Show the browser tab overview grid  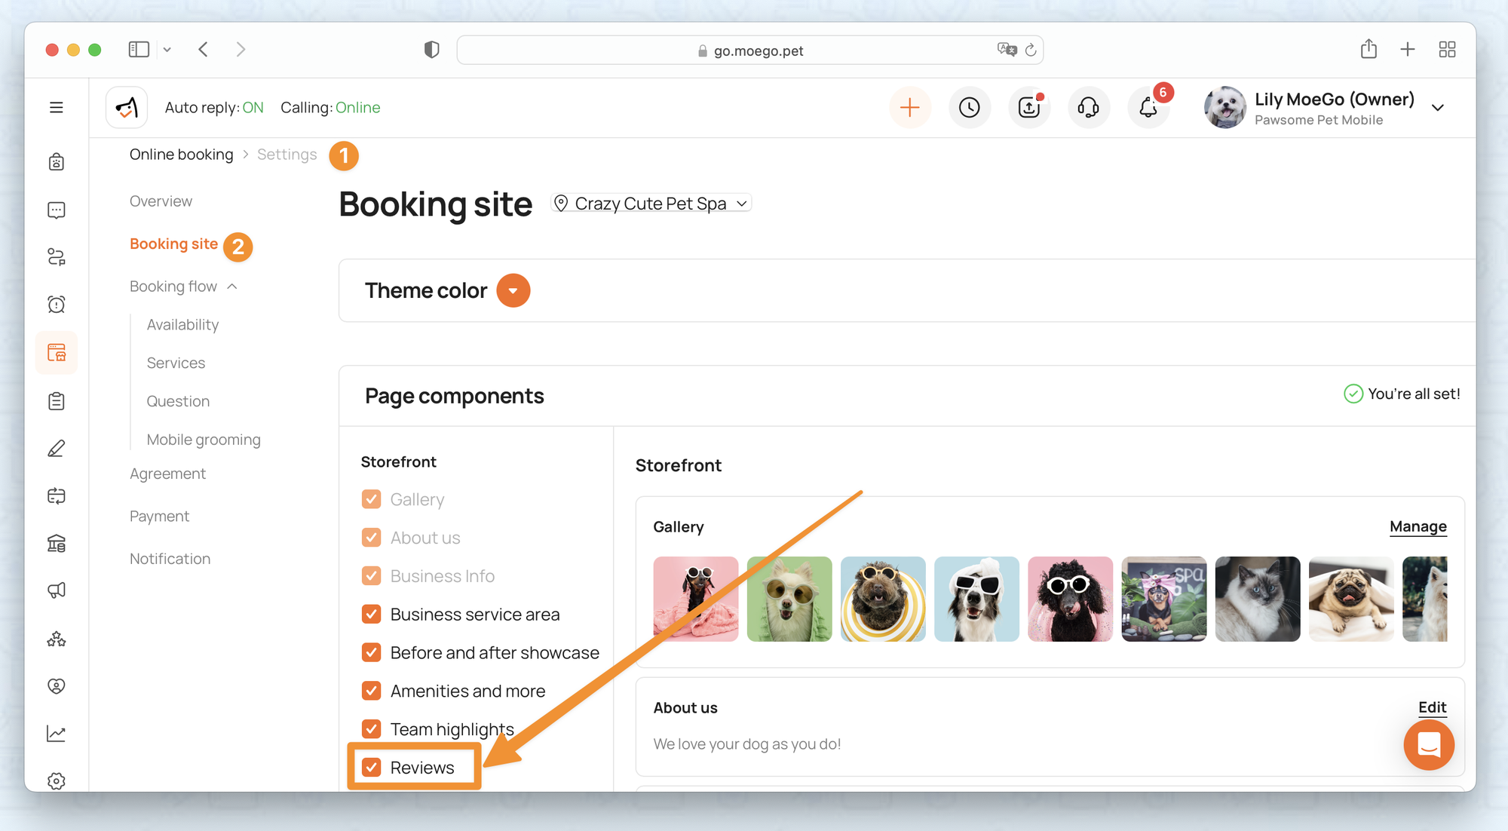pos(1447,49)
